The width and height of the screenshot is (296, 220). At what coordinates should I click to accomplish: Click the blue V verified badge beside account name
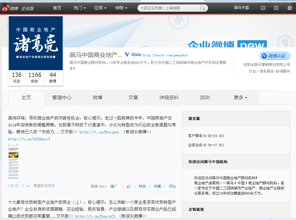click(x=127, y=55)
